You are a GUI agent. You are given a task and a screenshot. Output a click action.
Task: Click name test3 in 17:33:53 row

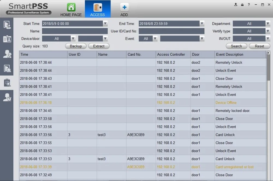(102, 159)
